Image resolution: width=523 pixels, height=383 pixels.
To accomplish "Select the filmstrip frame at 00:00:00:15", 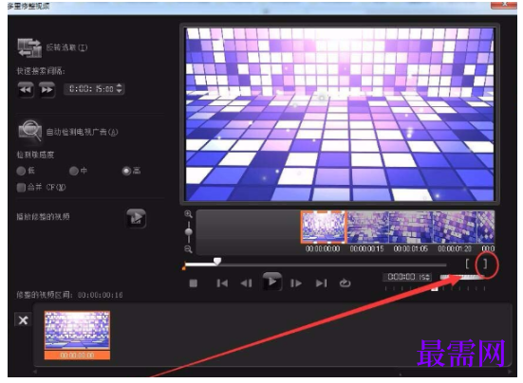I will 367,228.
